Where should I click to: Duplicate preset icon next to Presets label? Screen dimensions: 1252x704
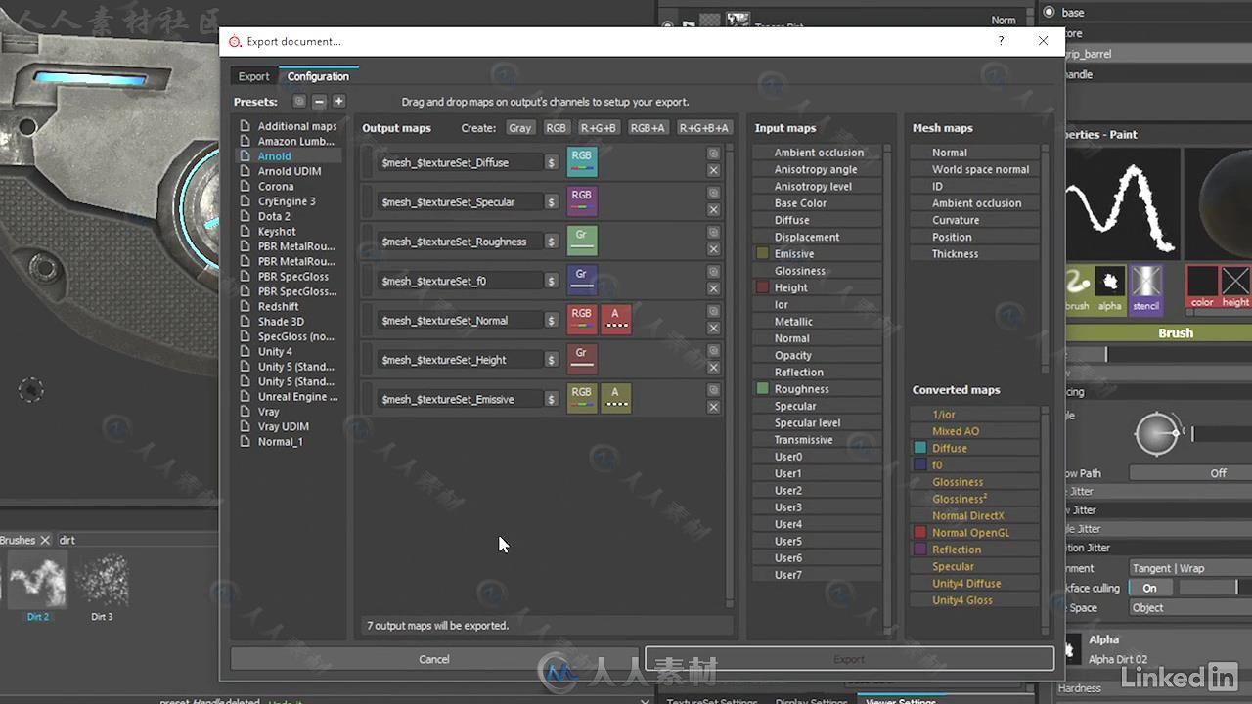tap(299, 102)
